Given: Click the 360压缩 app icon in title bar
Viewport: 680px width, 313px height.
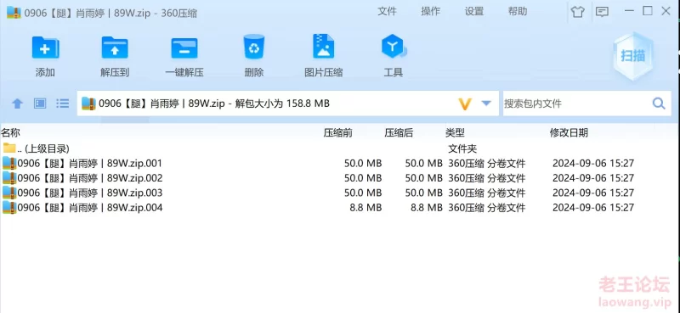Looking at the screenshot, I should (x=14, y=13).
